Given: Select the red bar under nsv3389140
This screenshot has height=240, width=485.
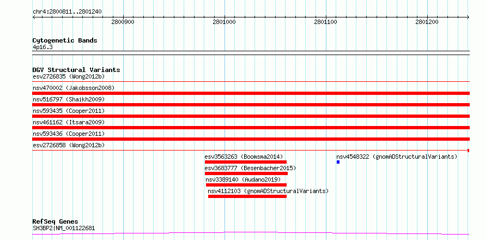Looking at the screenshot, I should click(246, 185).
